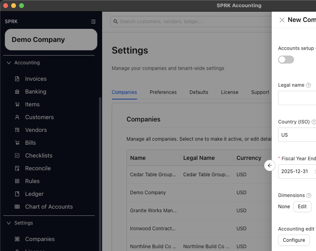This screenshot has width=316, height=251.
Task: Click the round back-arrow drawer handle
Action: point(269,165)
